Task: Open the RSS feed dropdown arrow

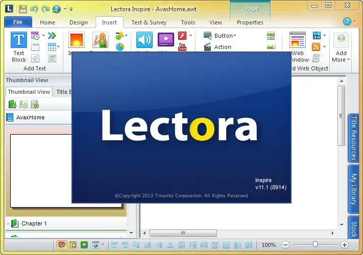Action: pyautogui.click(x=324, y=47)
